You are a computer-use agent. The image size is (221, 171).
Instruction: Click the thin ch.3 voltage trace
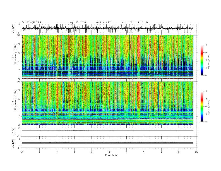click(107, 131)
